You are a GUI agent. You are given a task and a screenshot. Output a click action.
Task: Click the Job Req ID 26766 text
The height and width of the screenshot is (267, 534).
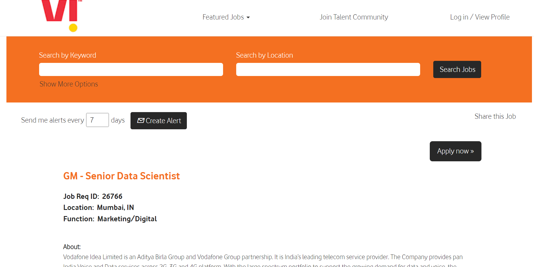93,197
